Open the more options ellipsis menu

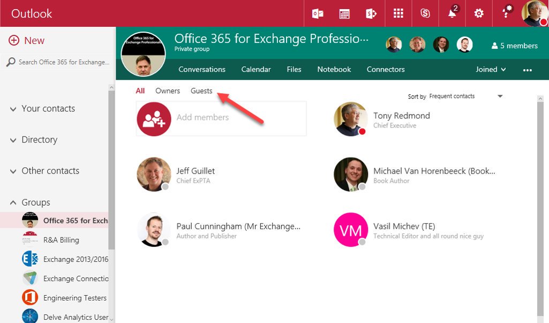click(527, 70)
